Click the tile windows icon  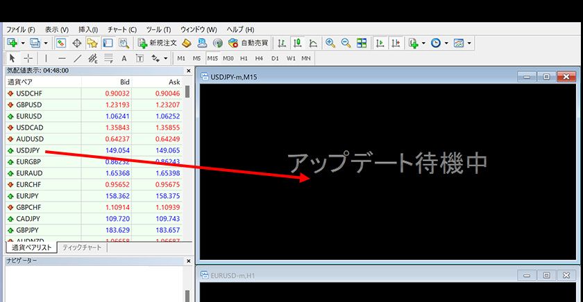(362, 43)
